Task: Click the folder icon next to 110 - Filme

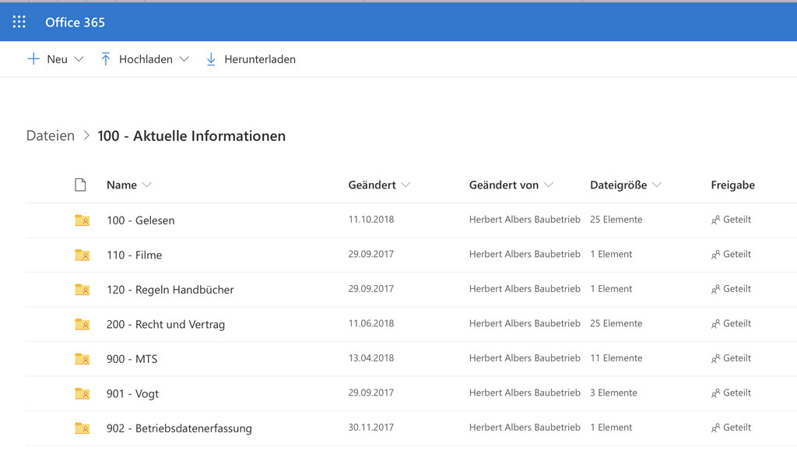Action: (82, 255)
